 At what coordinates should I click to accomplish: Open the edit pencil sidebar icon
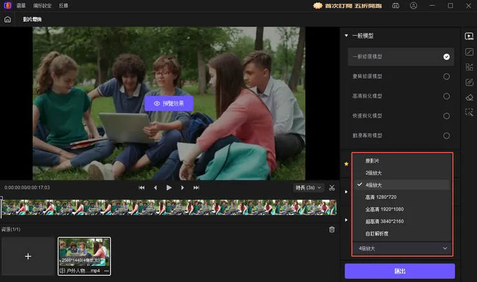(x=469, y=82)
